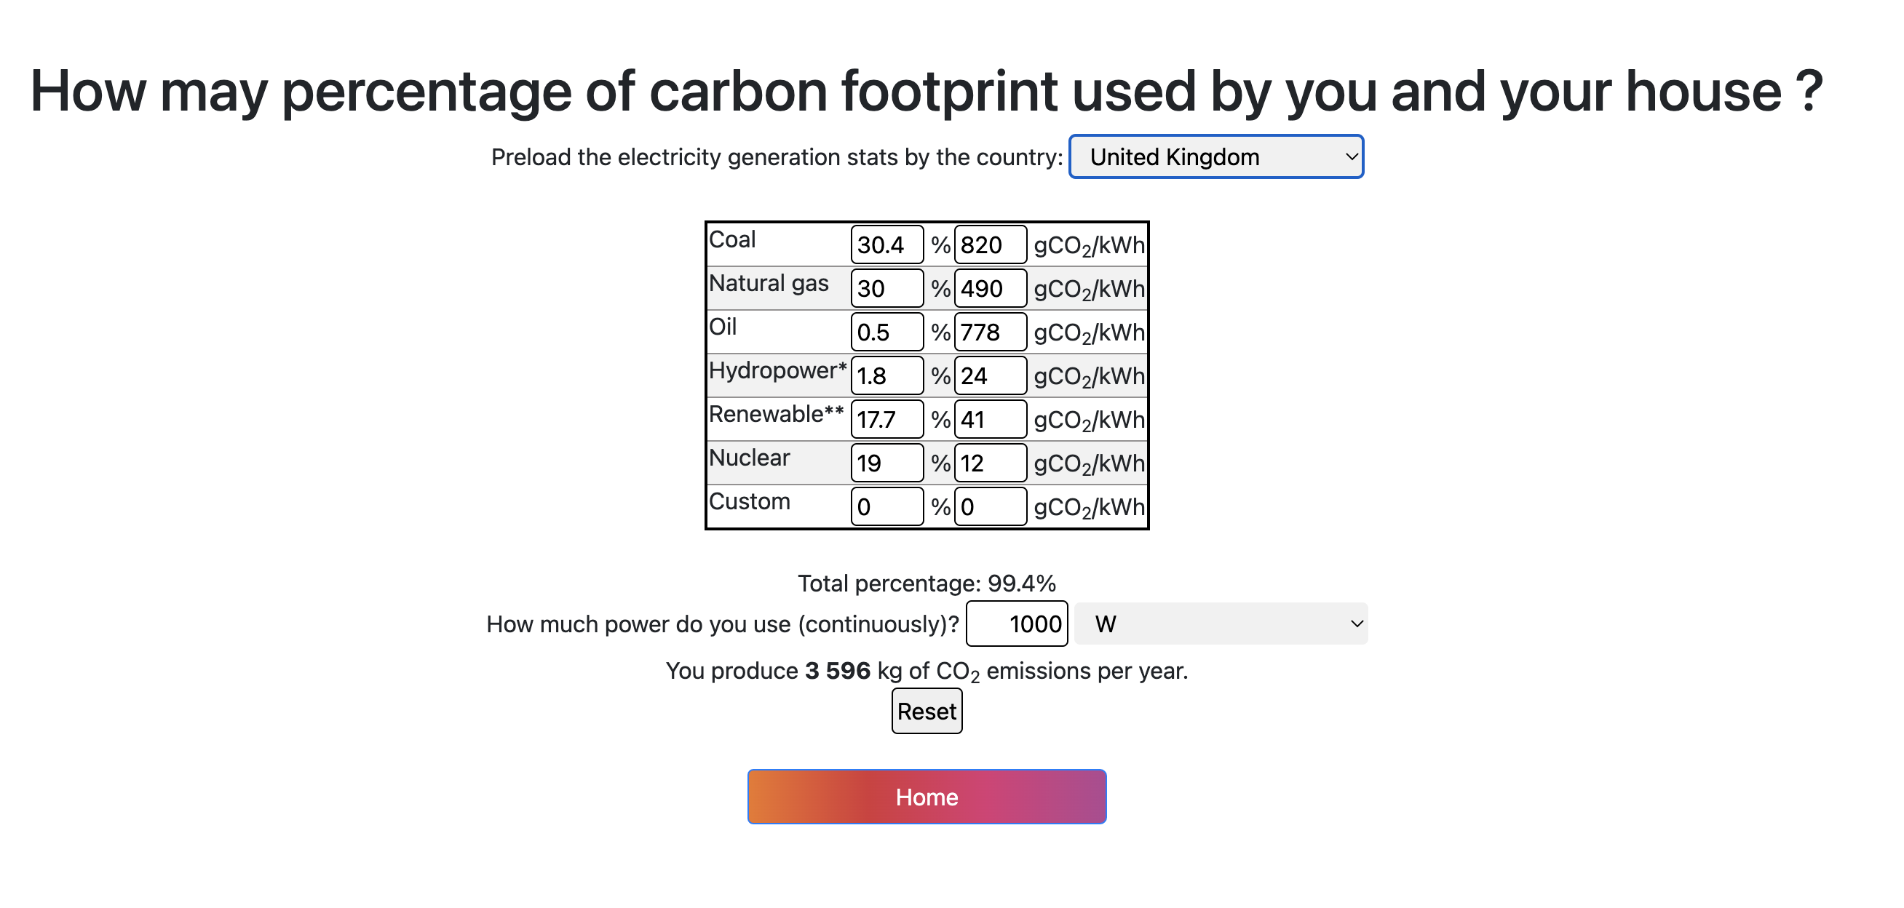
Task: Edit the Oil percentage input
Action: pos(886,332)
